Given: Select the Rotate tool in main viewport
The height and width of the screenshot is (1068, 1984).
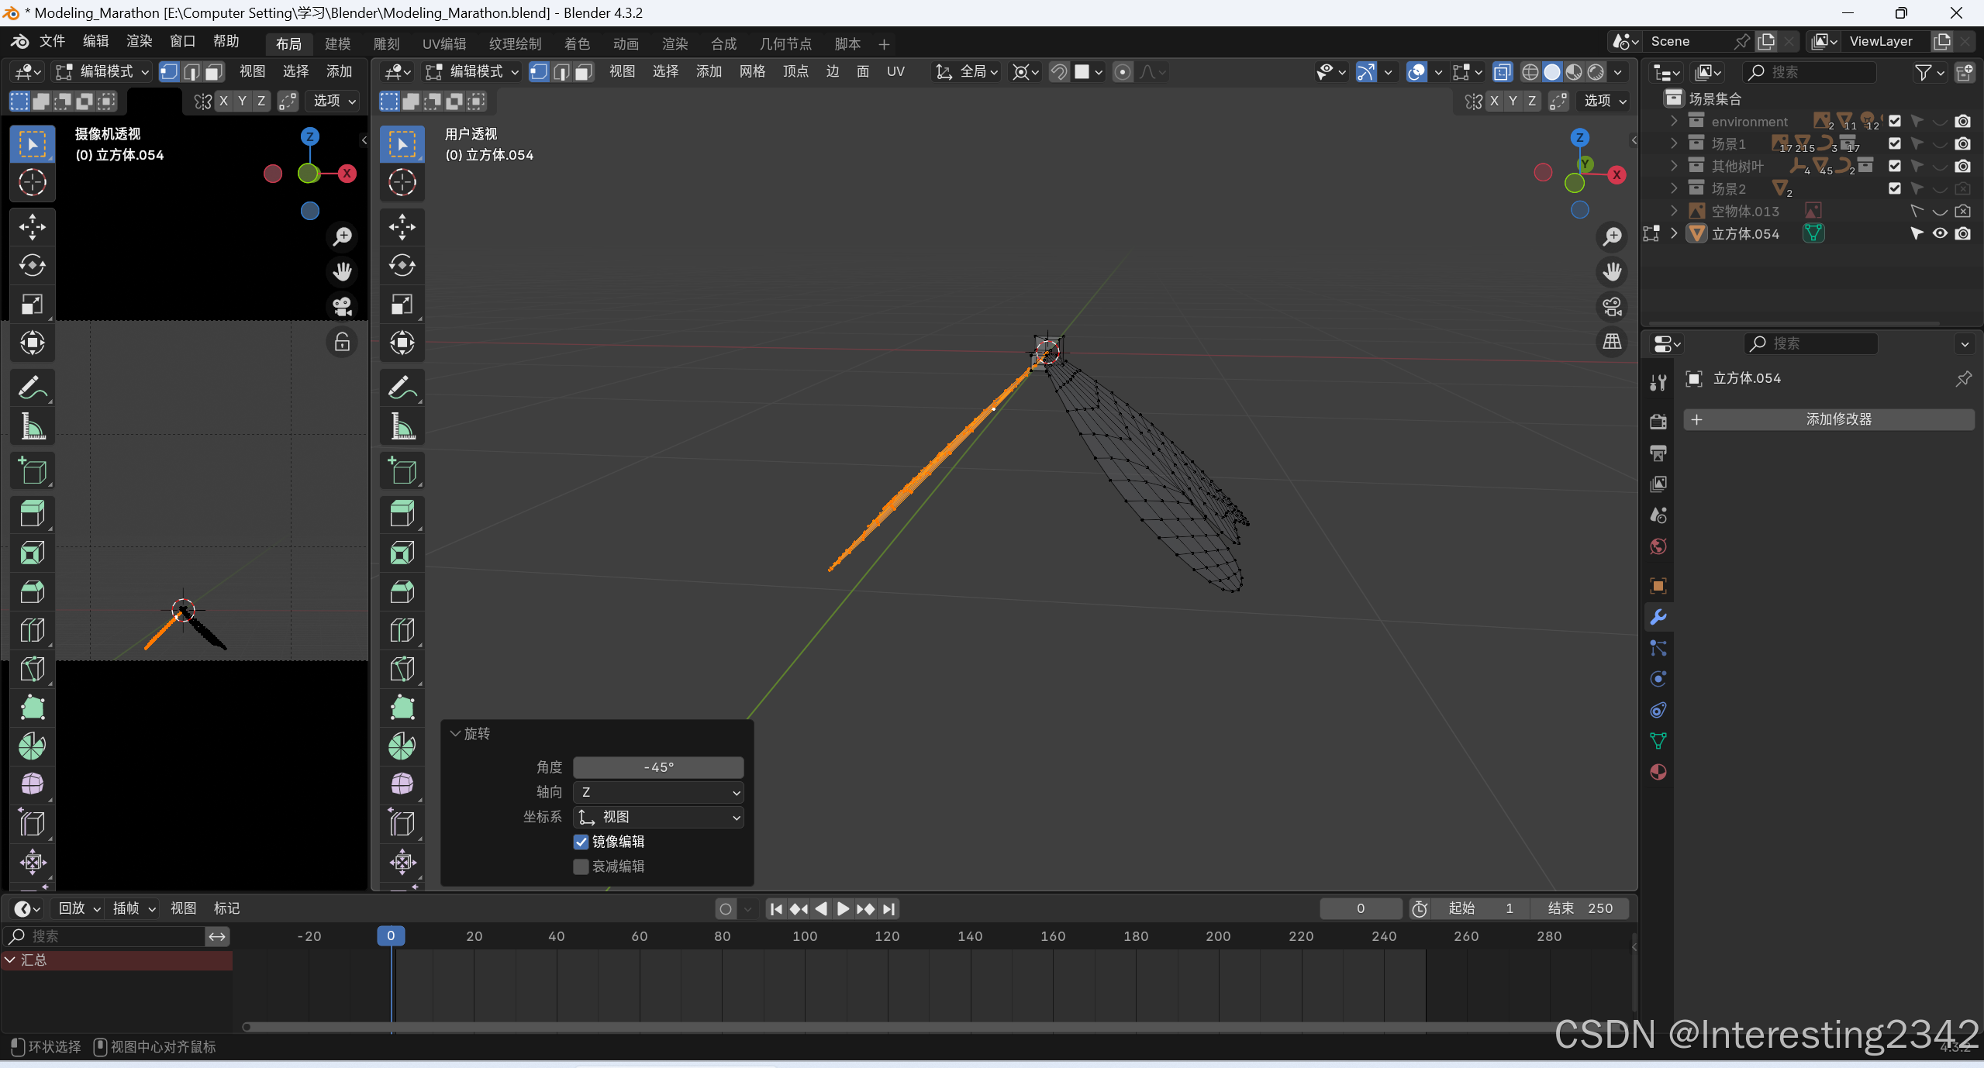Looking at the screenshot, I should pyautogui.click(x=402, y=266).
